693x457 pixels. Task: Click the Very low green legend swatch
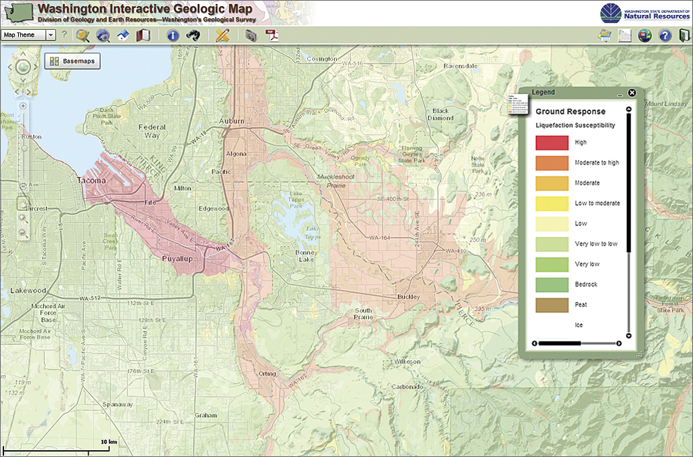(x=552, y=265)
